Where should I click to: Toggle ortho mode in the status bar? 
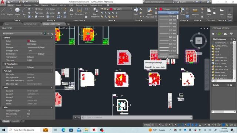[x=163, y=125]
